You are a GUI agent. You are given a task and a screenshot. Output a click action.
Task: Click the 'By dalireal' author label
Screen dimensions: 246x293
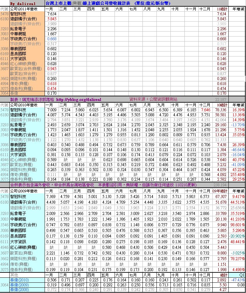click(22, 4)
